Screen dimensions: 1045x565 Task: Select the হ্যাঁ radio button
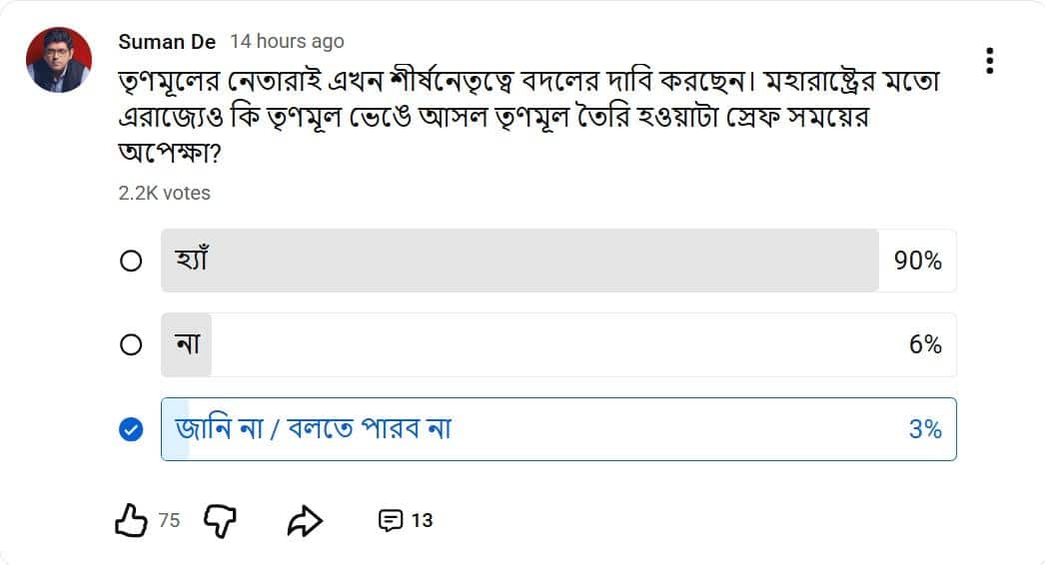point(131,261)
